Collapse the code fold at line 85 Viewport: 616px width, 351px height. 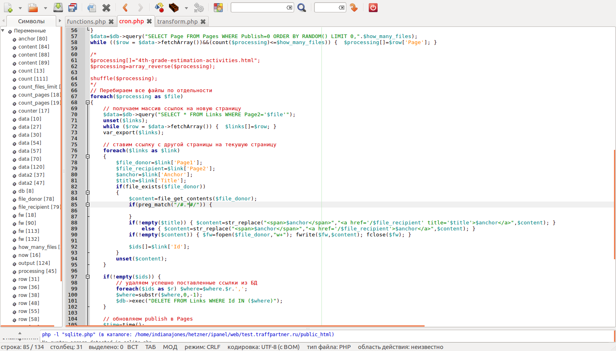click(x=87, y=205)
